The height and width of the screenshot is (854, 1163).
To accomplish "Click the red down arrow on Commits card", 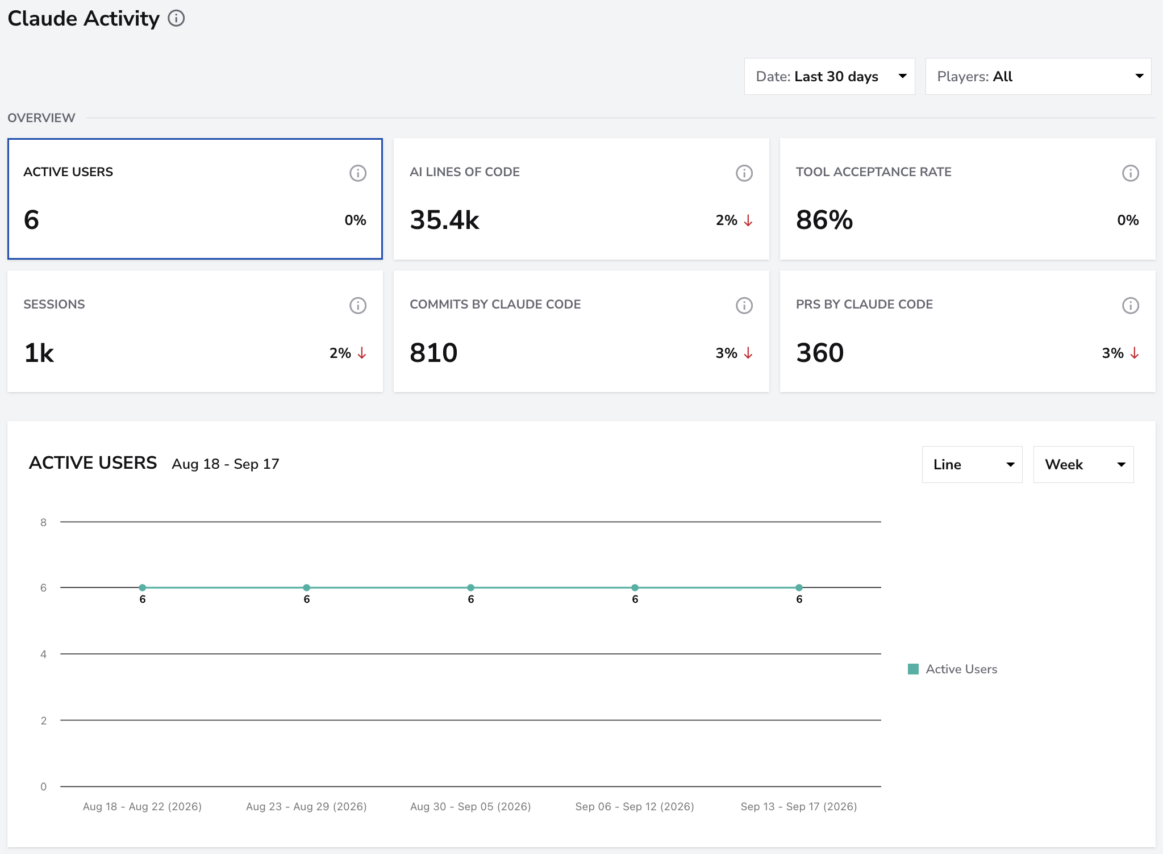I will [x=748, y=353].
